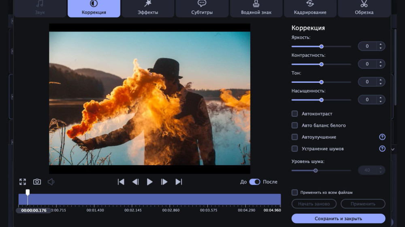Switch to the Эффекты tab
The image size is (405, 227).
tap(148, 8)
